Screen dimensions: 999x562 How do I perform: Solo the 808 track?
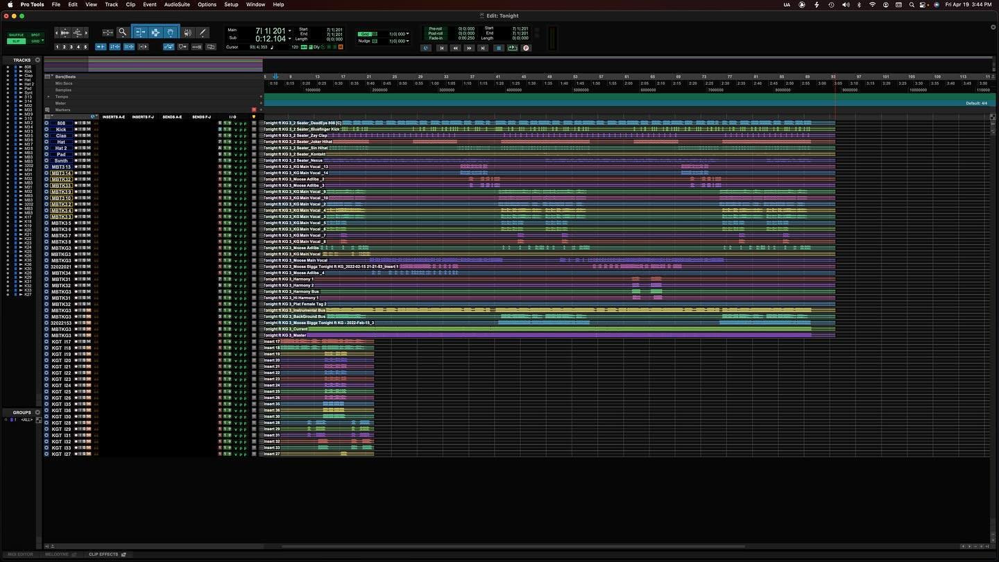(x=83, y=123)
